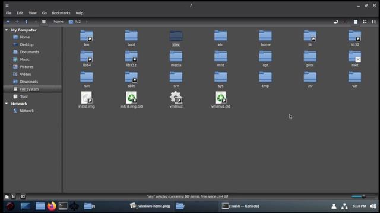
Task: Collapse the Network sidebar section
Action: 7,104
